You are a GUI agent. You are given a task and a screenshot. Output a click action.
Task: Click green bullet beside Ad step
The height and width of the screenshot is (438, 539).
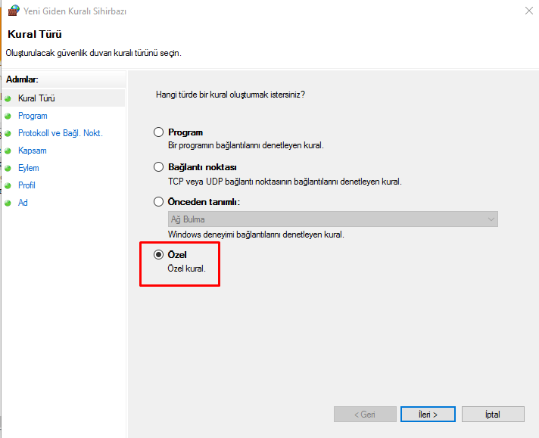[x=8, y=203]
